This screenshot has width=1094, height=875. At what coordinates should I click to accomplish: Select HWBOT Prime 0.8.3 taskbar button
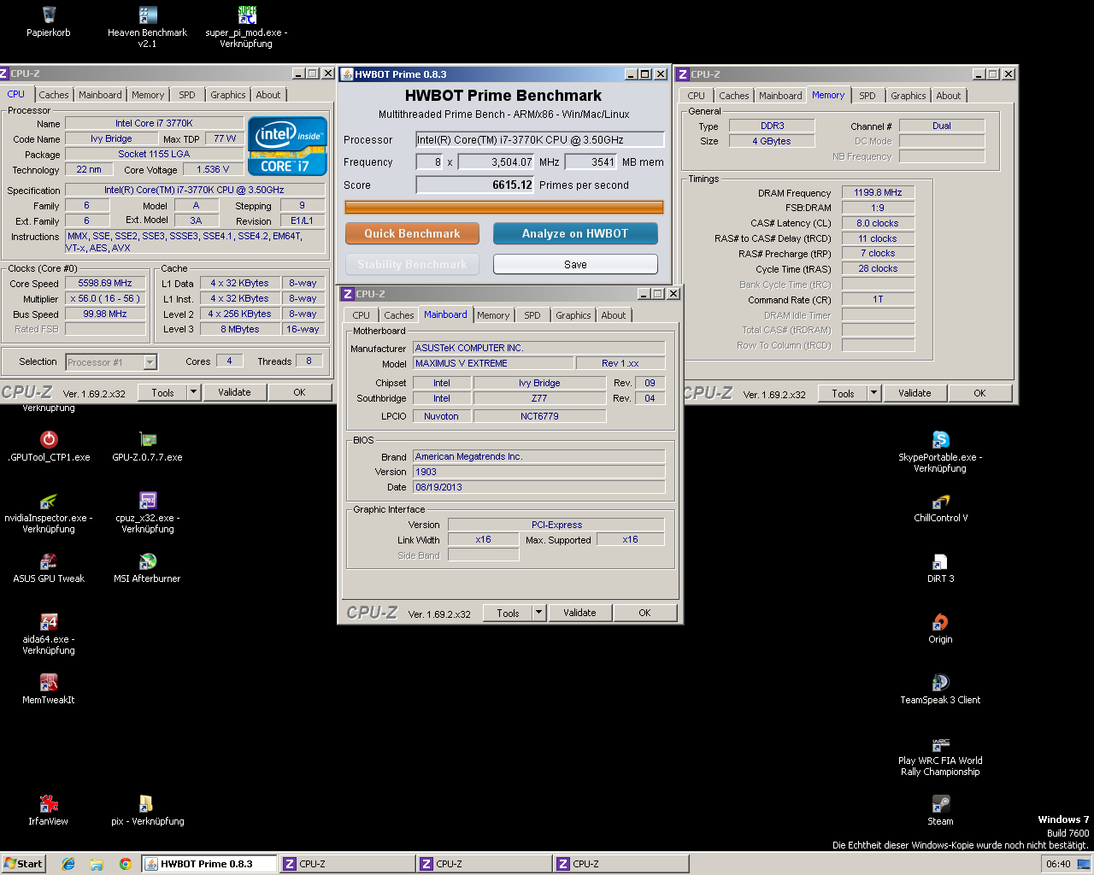click(x=209, y=864)
